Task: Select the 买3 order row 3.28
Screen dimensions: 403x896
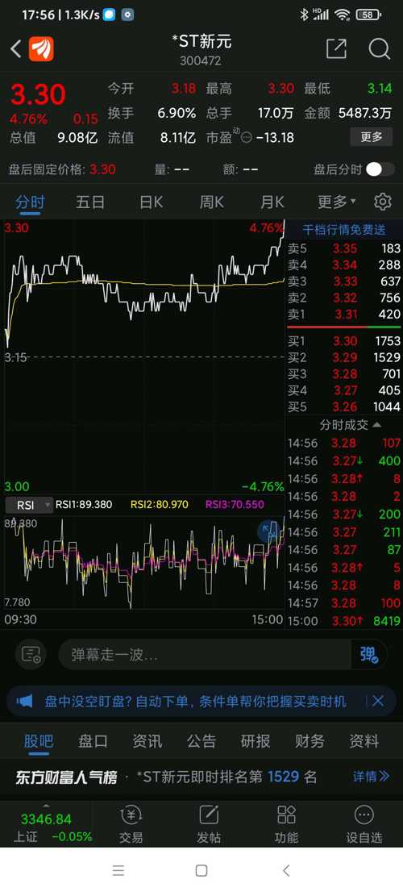Action: point(343,373)
